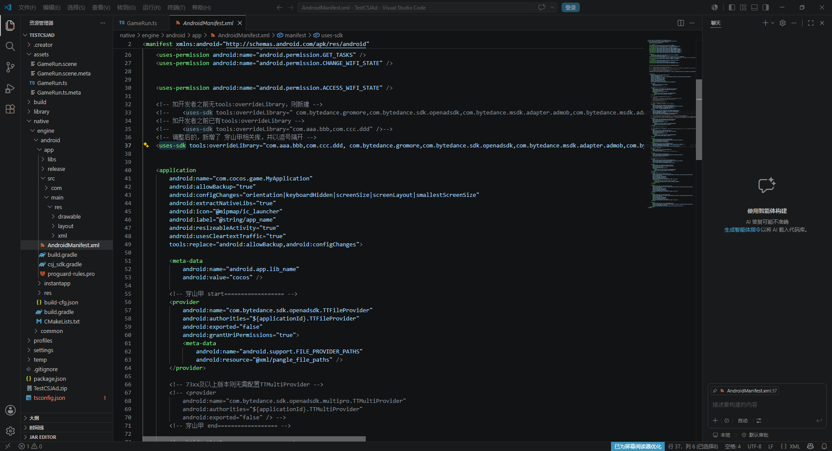The image size is (832, 451).
Task: Click the 登录 sign-in button
Action: (x=570, y=7)
